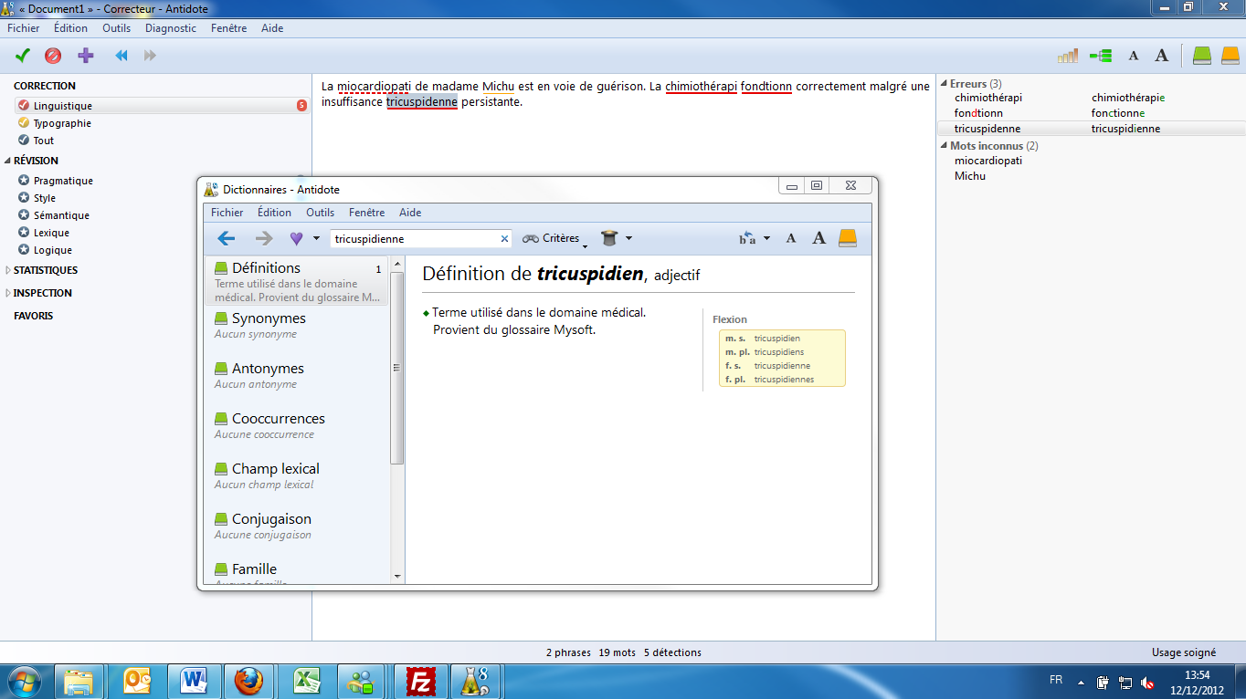Open Aide menu in Correcteur window

[x=272, y=28]
